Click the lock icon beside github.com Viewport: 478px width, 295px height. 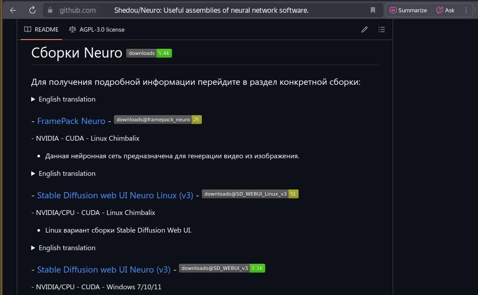point(50,11)
